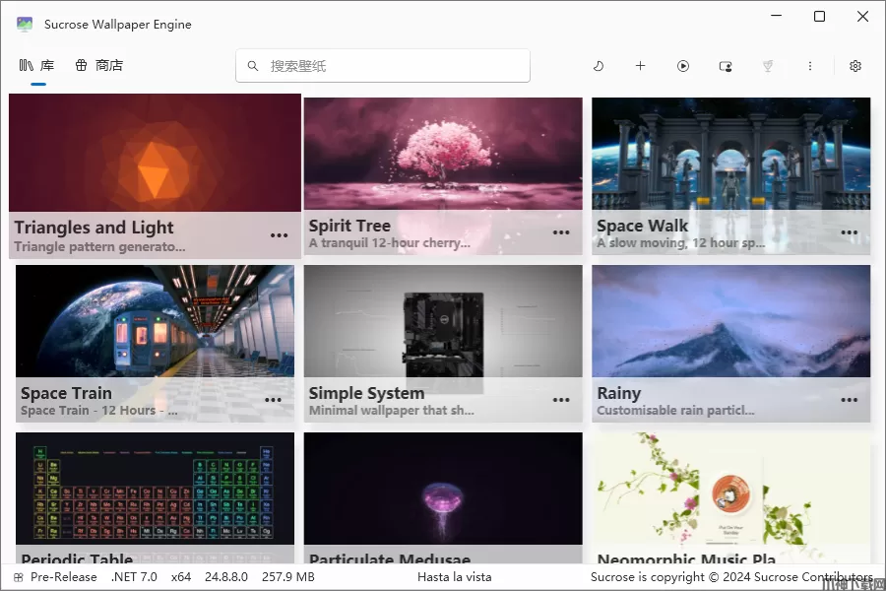Open the display preferences monitor icon

click(x=726, y=66)
